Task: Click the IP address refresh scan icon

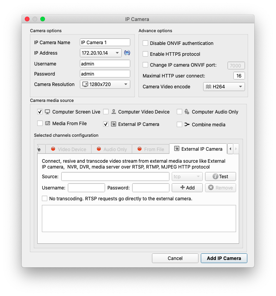Action: click(127, 53)
